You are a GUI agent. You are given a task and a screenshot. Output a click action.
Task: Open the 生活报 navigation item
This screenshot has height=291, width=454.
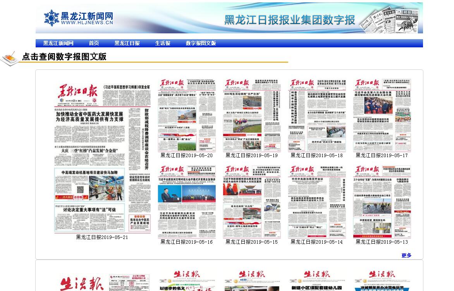tap(163, 43)
